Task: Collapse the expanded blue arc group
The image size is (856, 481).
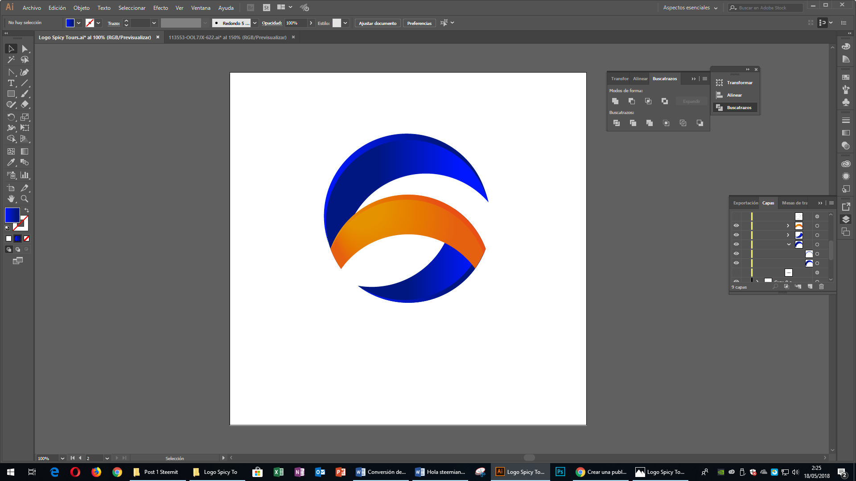Action: (x=788, y=245)
